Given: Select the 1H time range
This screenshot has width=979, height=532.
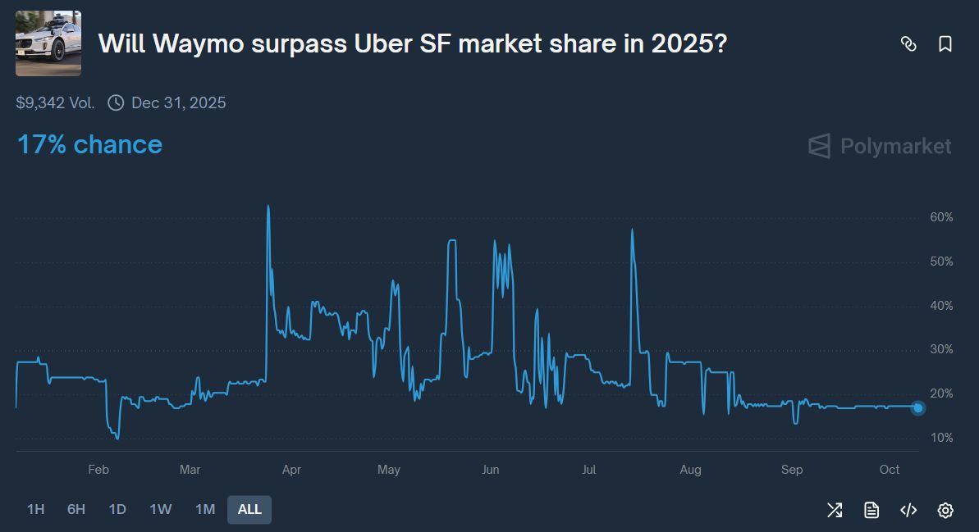Looking at the screenshot, I should pyautogui.click(x=35, y=509).
